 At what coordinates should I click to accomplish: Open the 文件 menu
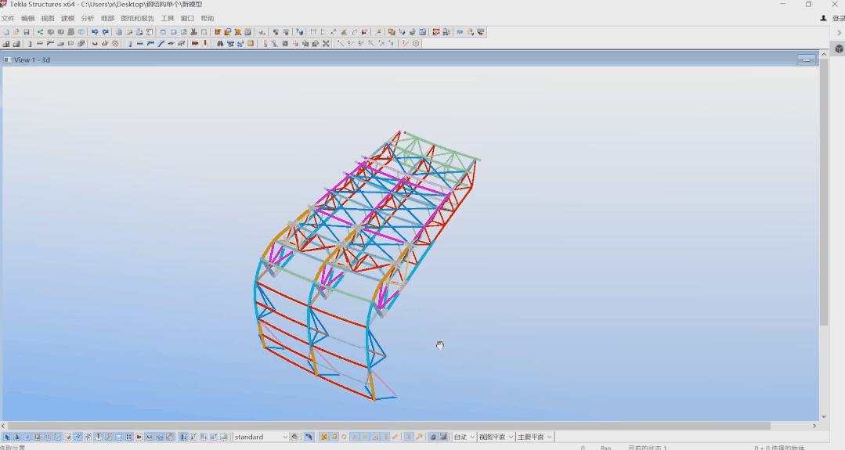(x=8, y=18)
